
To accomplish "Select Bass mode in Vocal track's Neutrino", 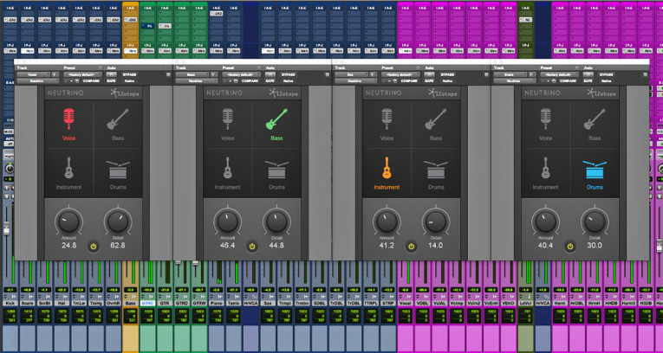I will [x=118, y=123].
